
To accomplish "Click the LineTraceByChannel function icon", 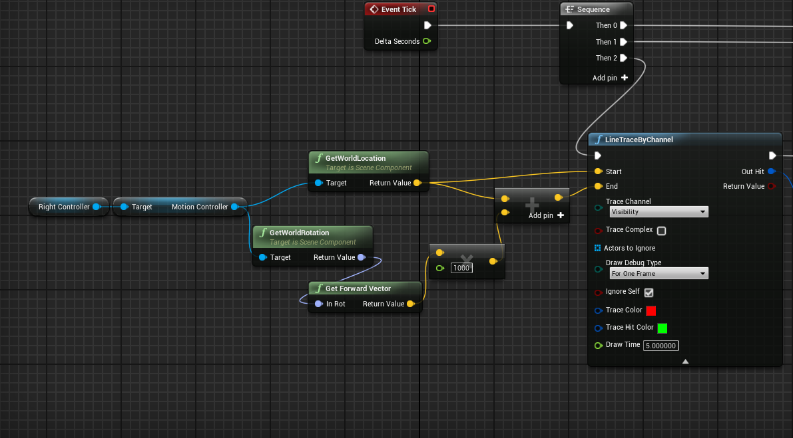I will (x=598, y=140).
